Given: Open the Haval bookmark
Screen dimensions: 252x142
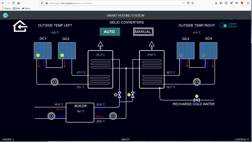Looking at the screenshot, I should click(x=26, y=8).
